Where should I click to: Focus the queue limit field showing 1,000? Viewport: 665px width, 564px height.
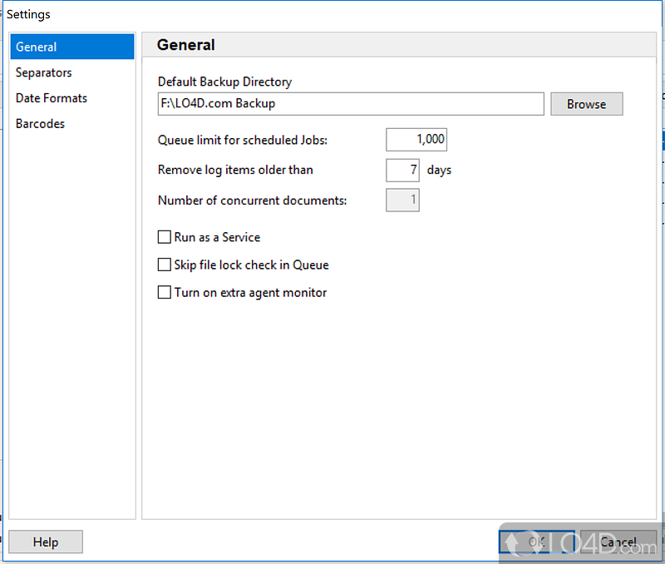(x=416, y=140)
